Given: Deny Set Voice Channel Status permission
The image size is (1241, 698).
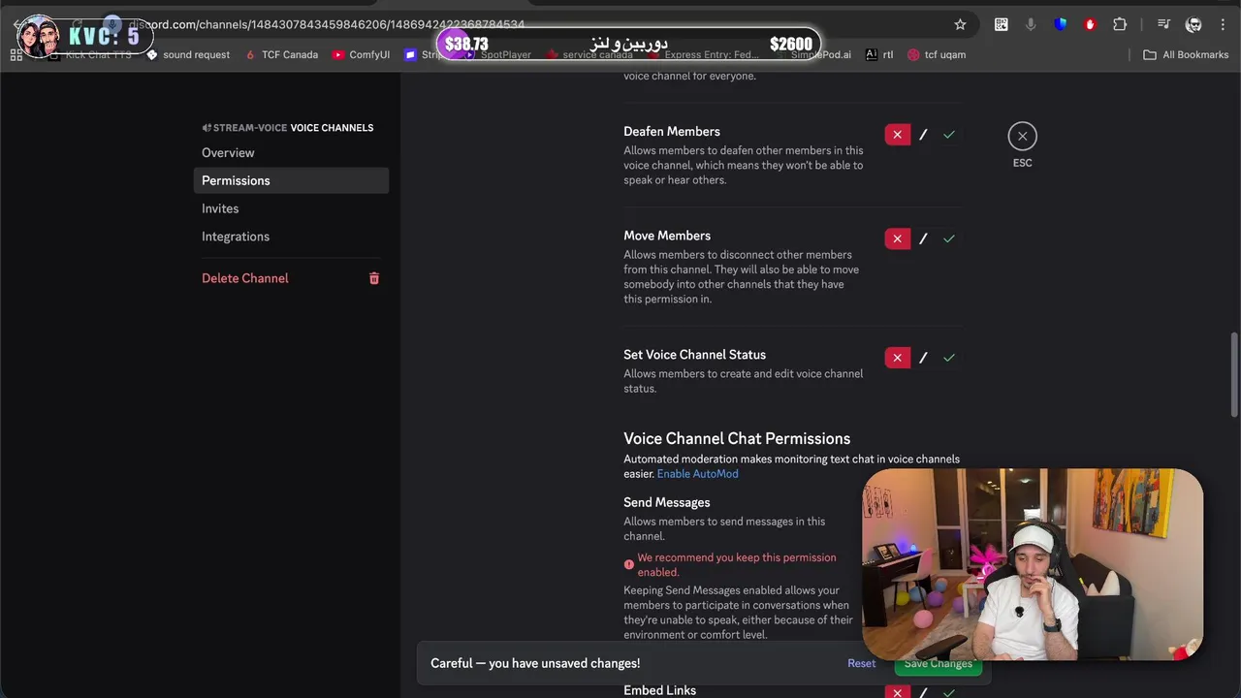Looking at the screenshot, I should coord(898,358).
